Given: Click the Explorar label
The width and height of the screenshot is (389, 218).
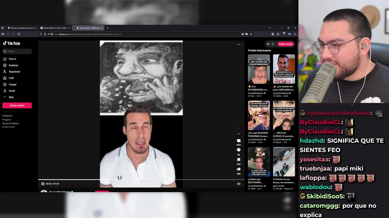Looking at the screenshot, I should [13, 65].
